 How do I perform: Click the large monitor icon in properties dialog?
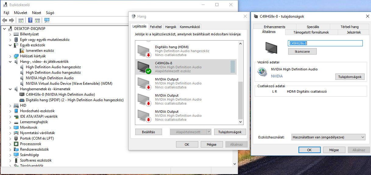(272, 47)
